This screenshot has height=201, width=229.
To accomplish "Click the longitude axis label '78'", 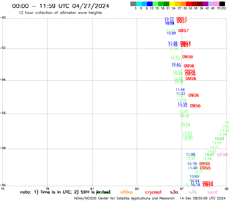I will click(x=47, y=189).
